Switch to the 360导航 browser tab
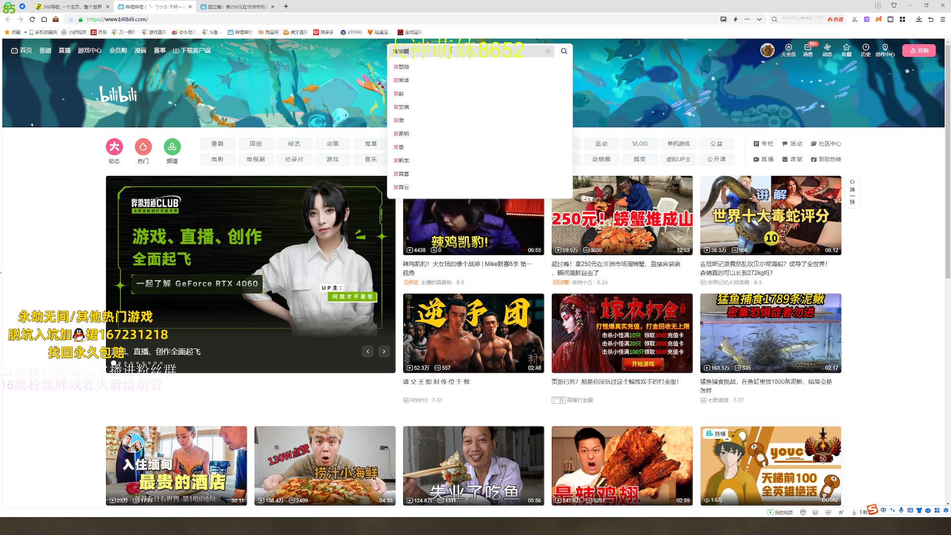Viewport: 951px width, 535px height. coord(69,6)
